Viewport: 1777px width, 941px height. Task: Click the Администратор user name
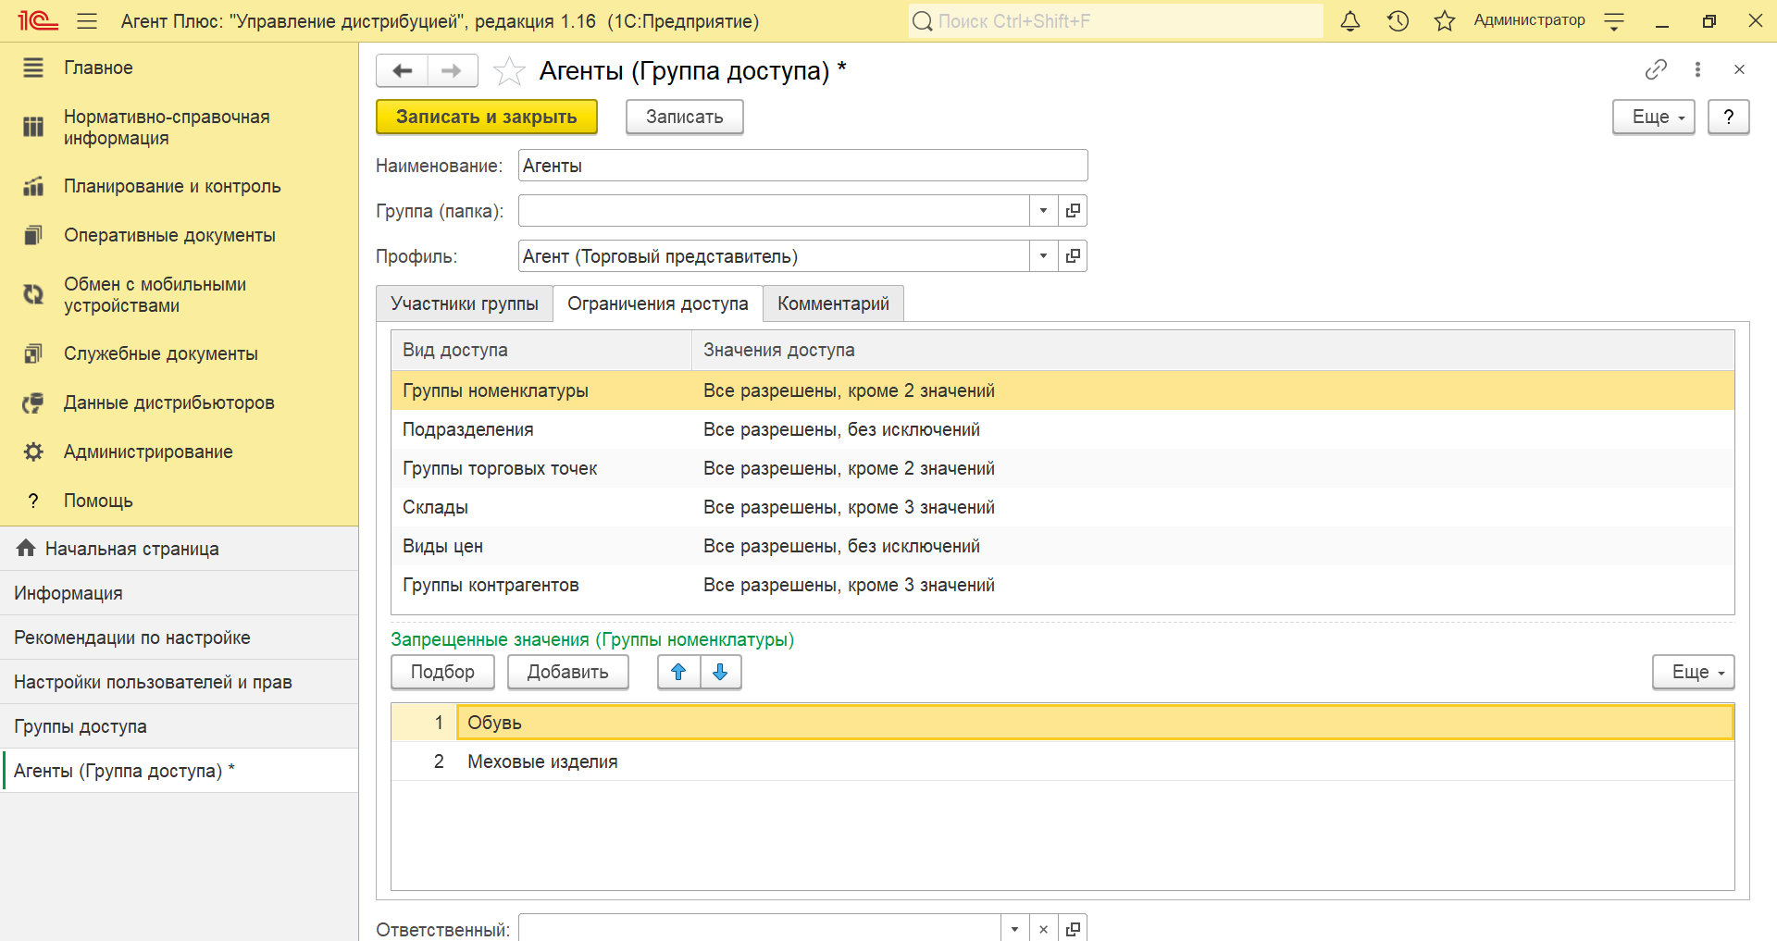(x=1529, y=20)
